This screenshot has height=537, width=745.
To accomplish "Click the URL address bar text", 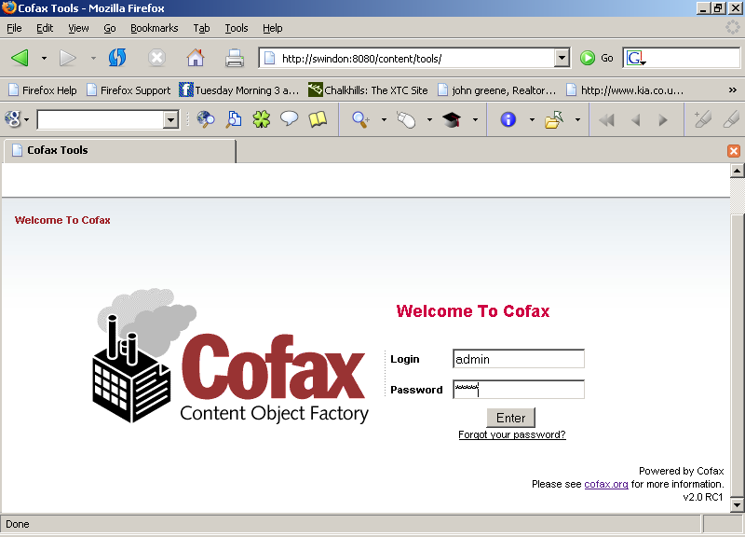I will coord(361,59).
